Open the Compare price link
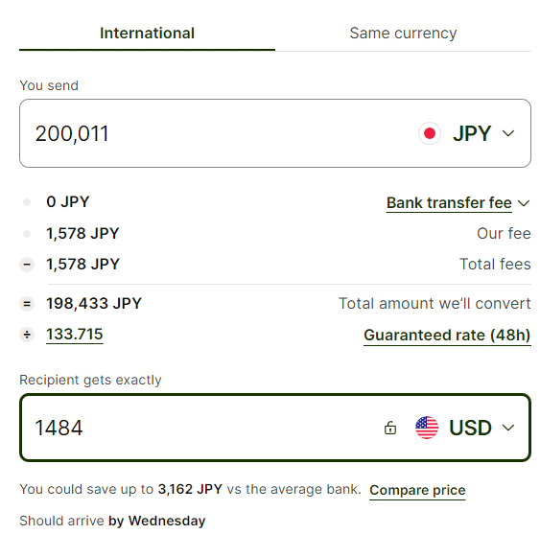The height and width of the screenshot is (534, 540). [x=417, y=490]
